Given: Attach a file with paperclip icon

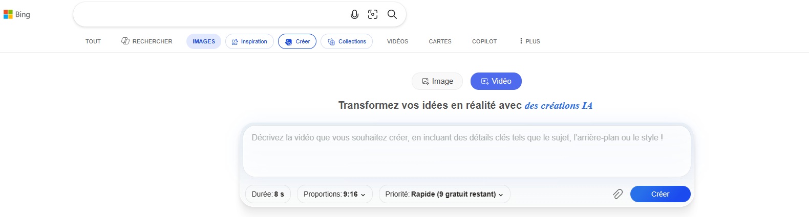Looking at the screenshot, I should click(618, 194).
